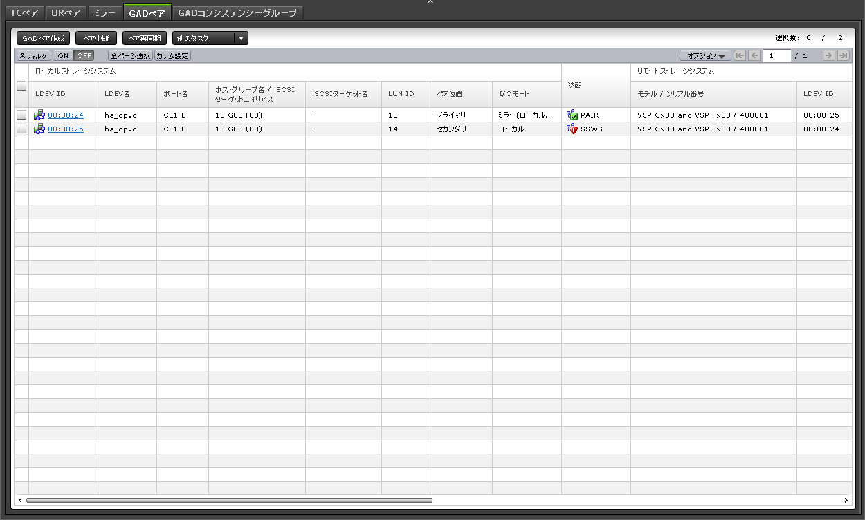Viewport: 865px width, 520px height.
Task: Open the 00:00:24 LDEV ID link
Action: [x=66, y=115]
